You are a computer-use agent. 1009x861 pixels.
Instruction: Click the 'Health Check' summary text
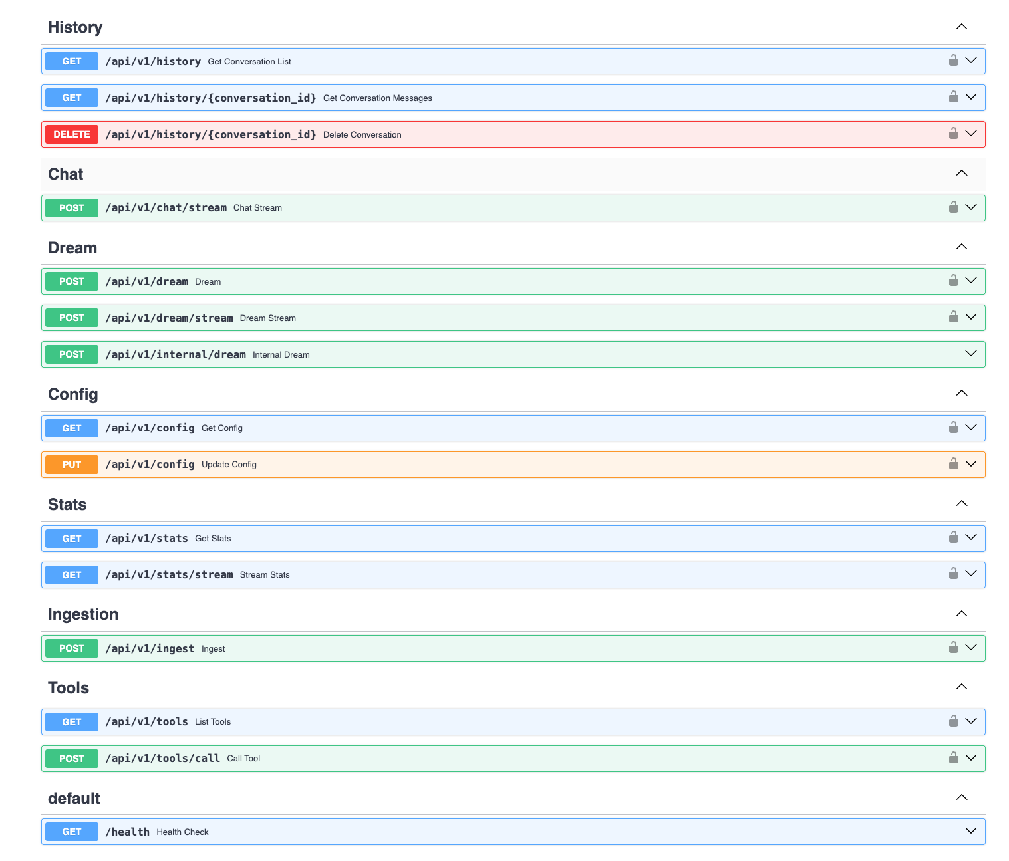pyautogui.click(x=182, y=832)
